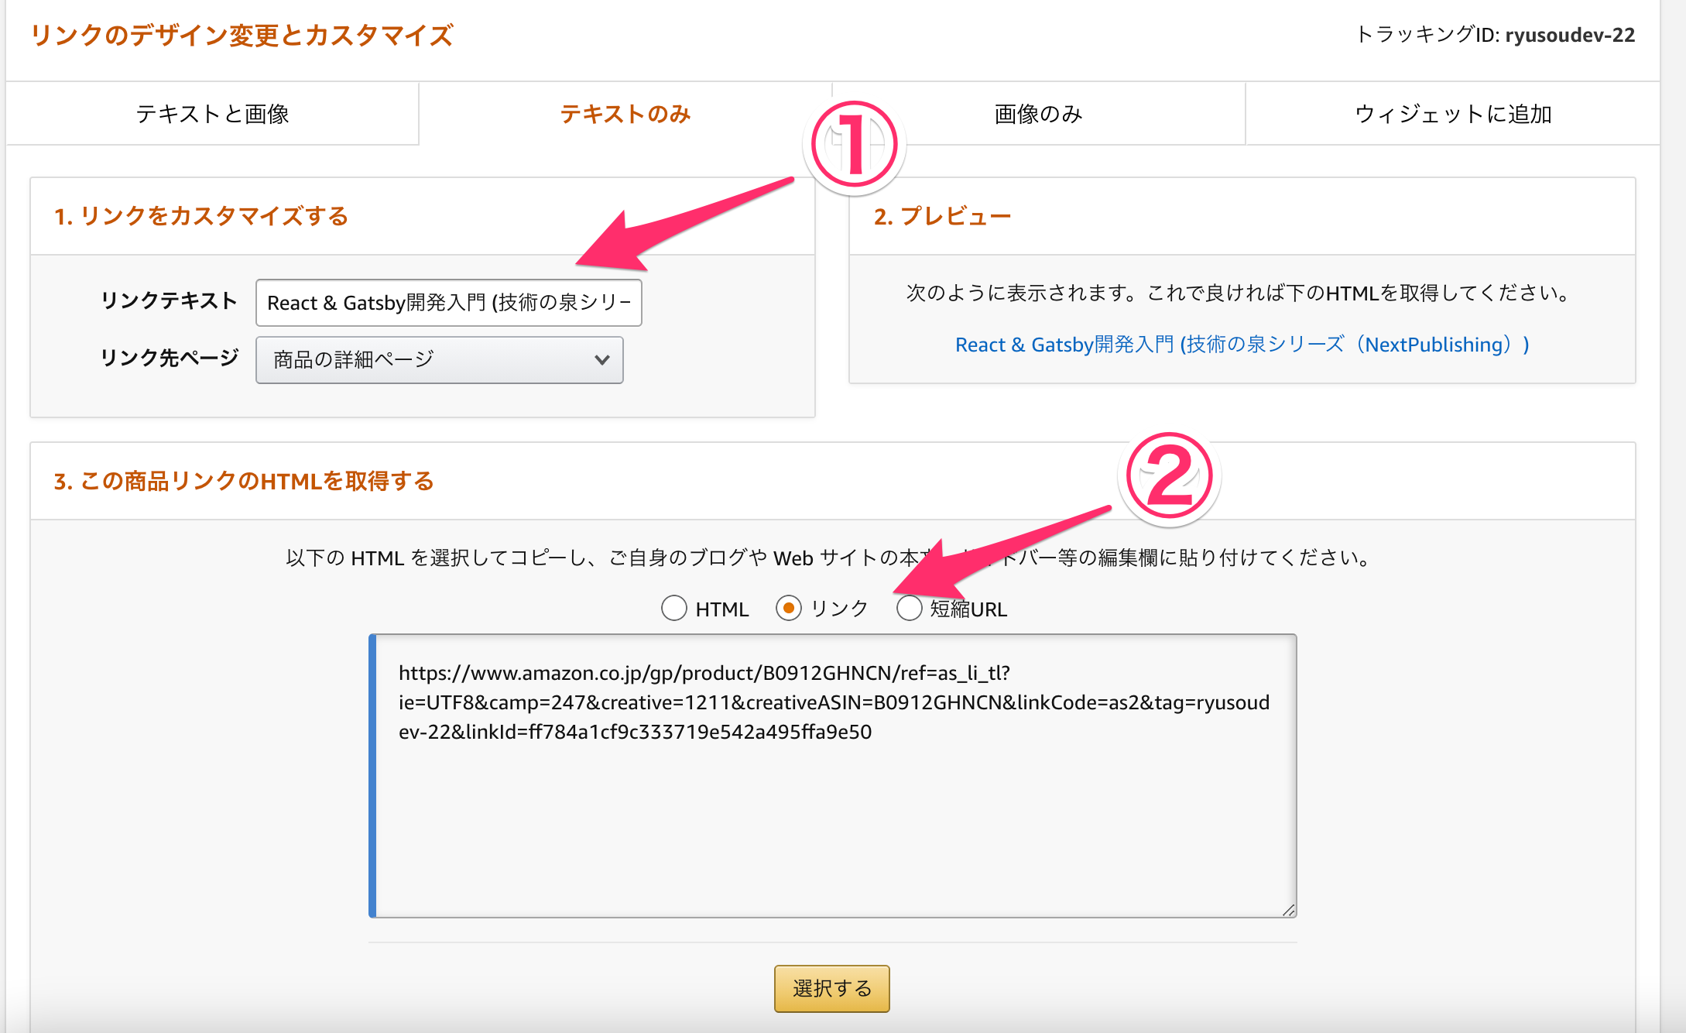Select the HTML radio button
This screenshot has height=1033, width=1686.
point(674,609)
